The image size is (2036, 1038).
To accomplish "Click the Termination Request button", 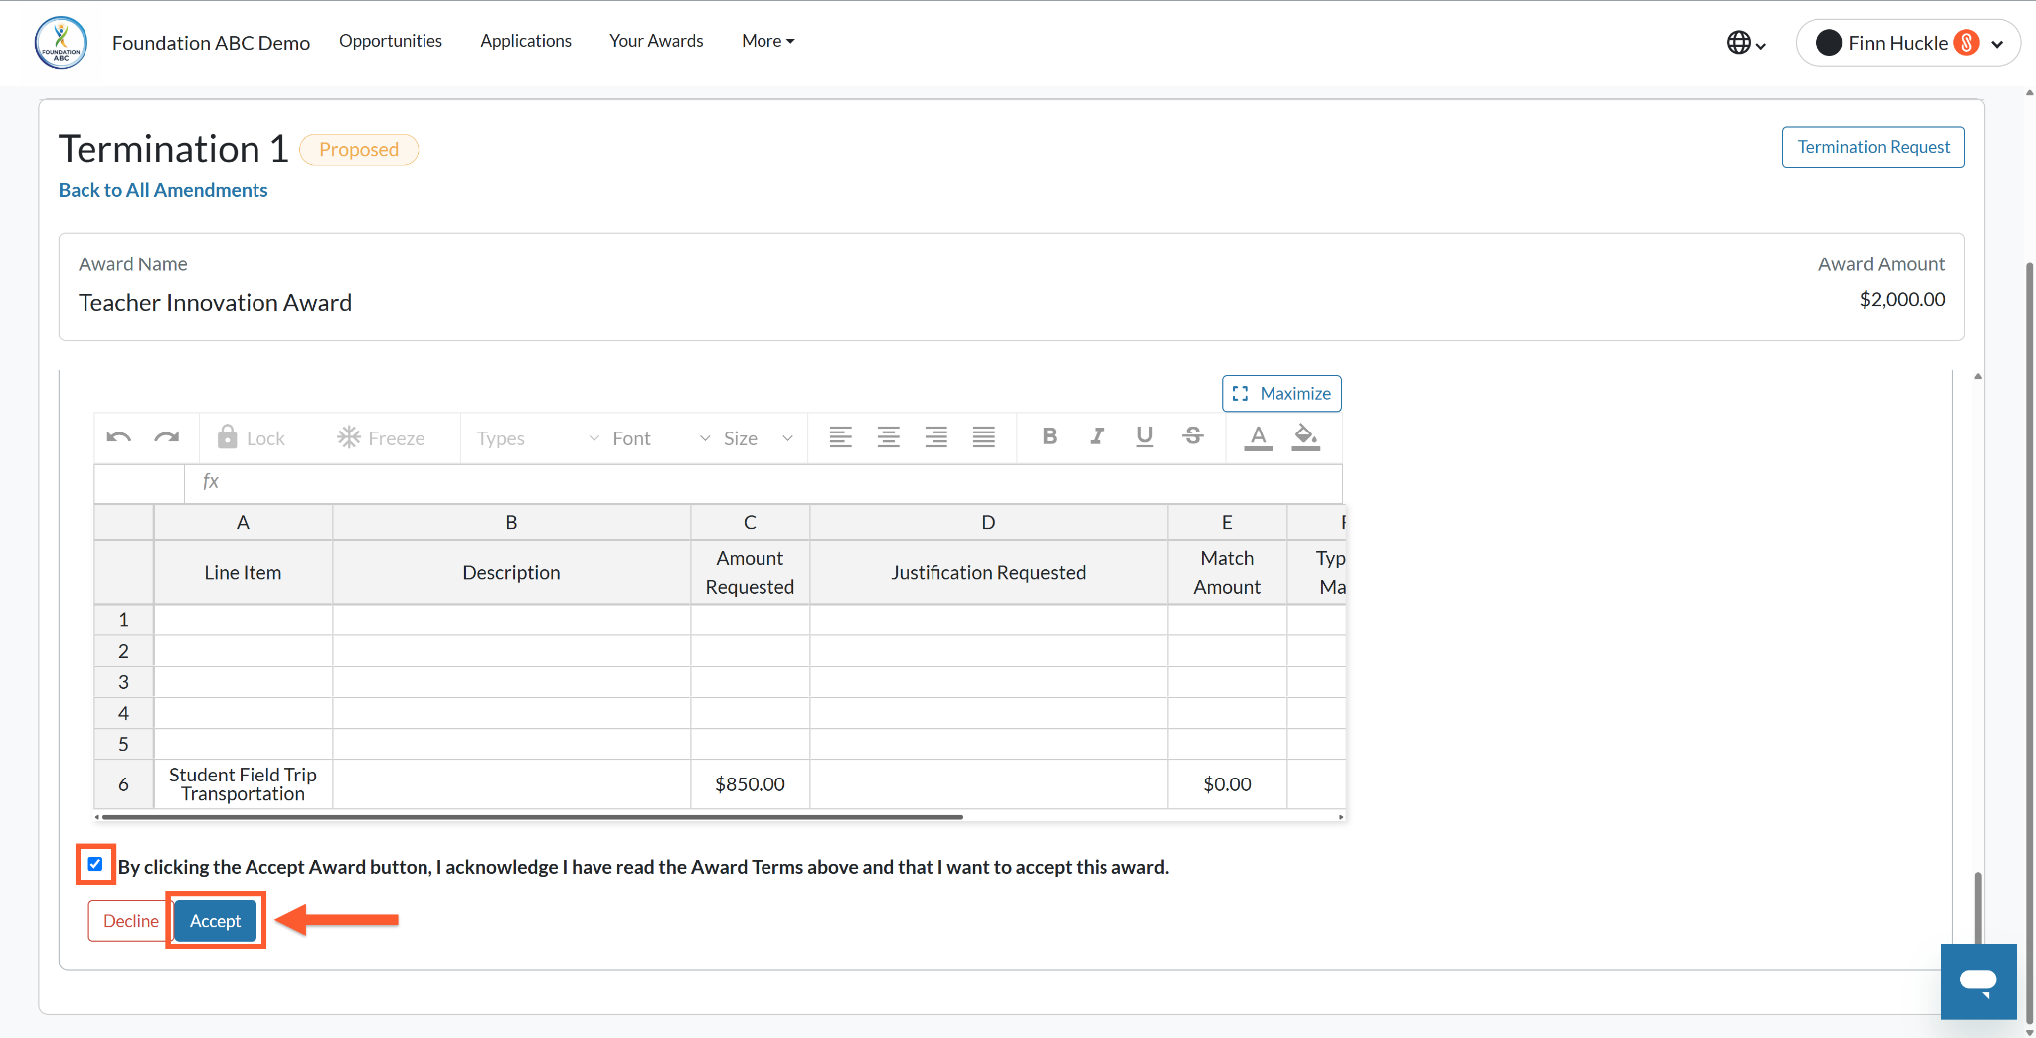I will (1873, 147).
